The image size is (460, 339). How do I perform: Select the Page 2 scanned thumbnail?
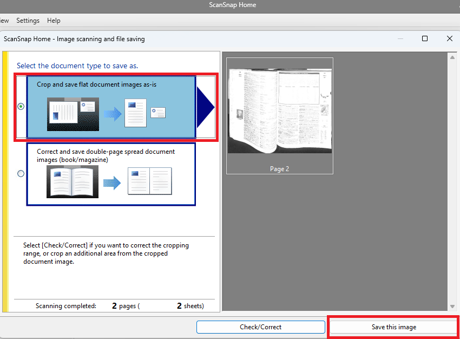click(x=279, y=115)
